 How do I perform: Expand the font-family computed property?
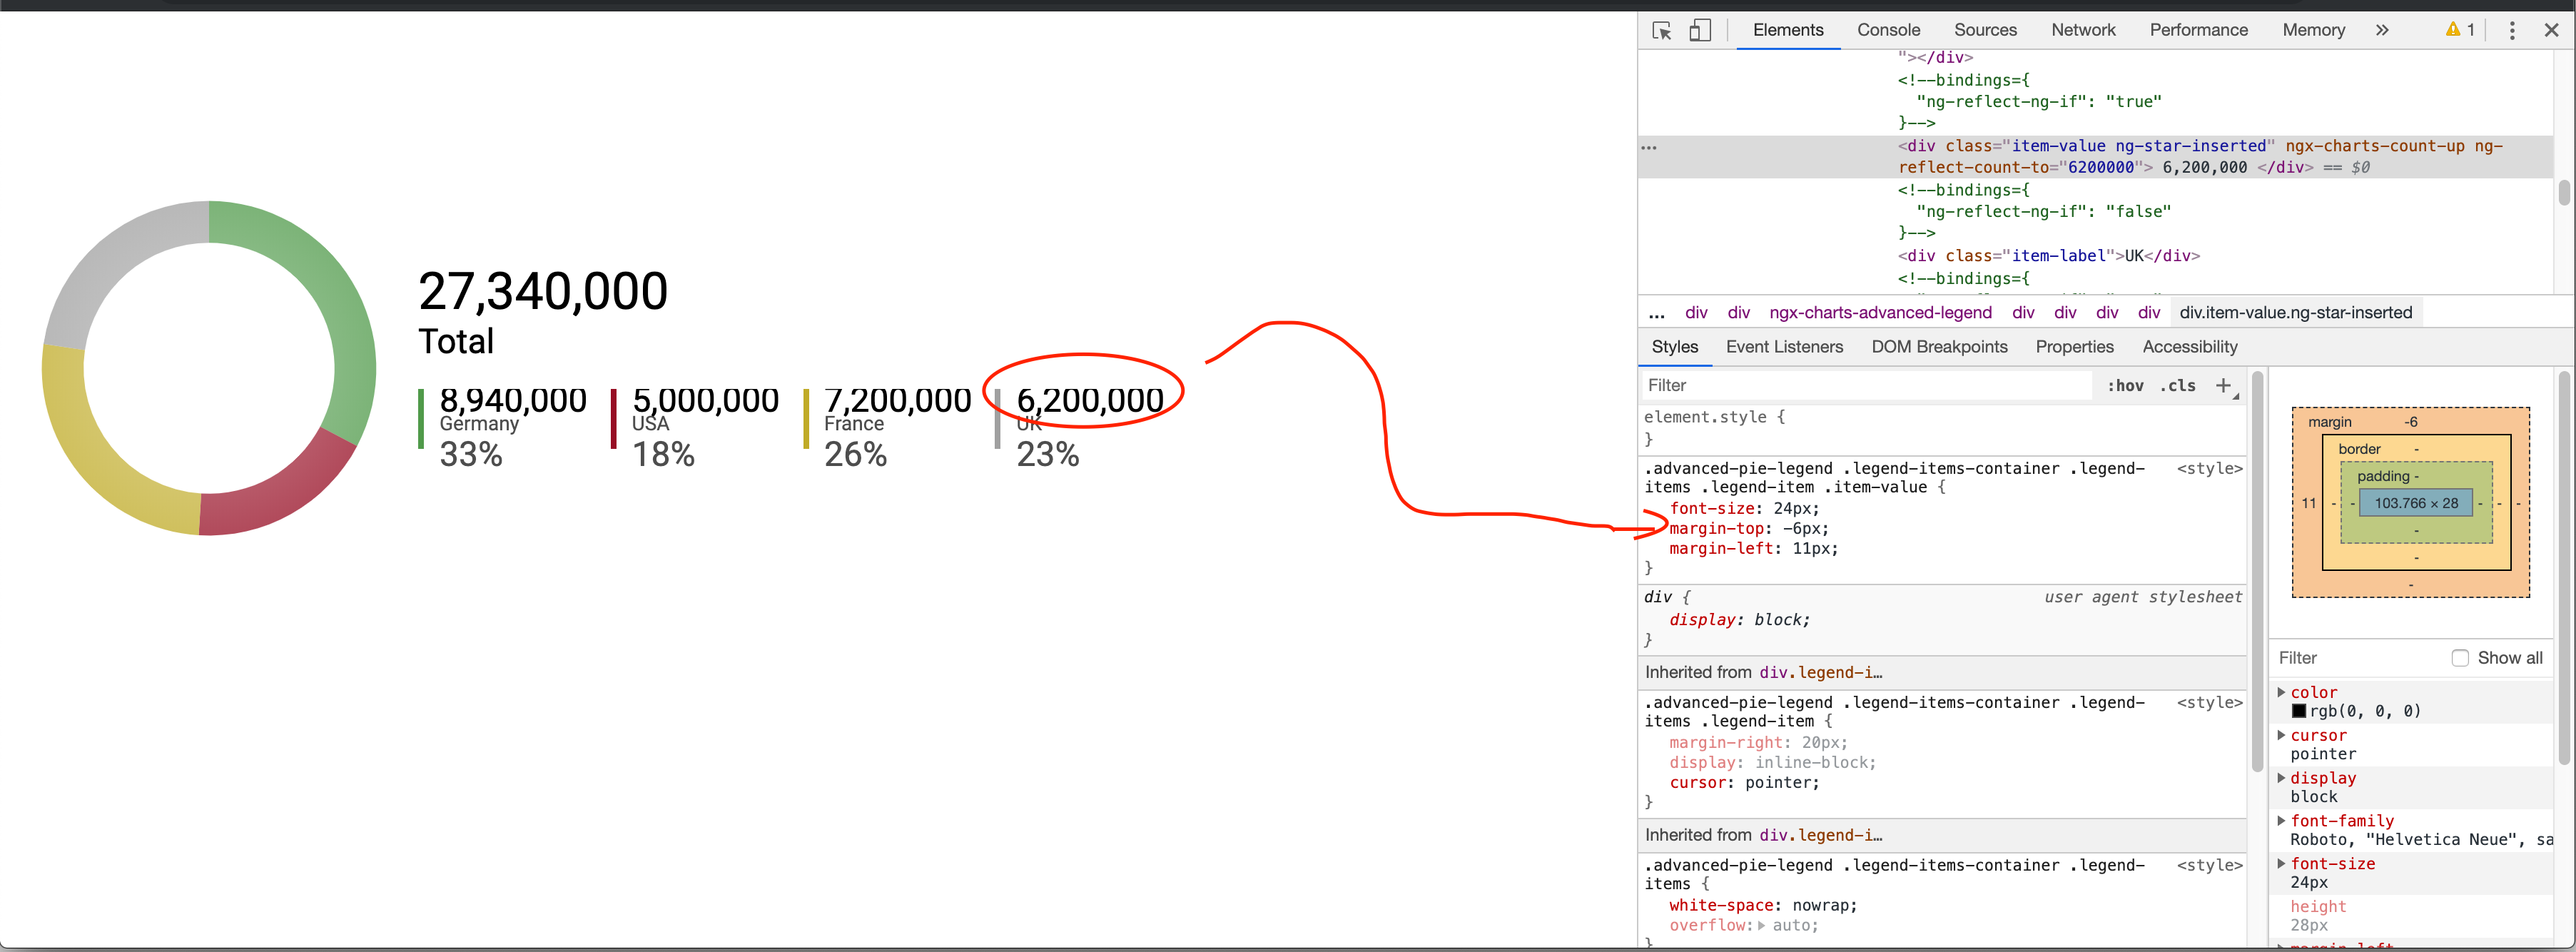click(2282, 820)
